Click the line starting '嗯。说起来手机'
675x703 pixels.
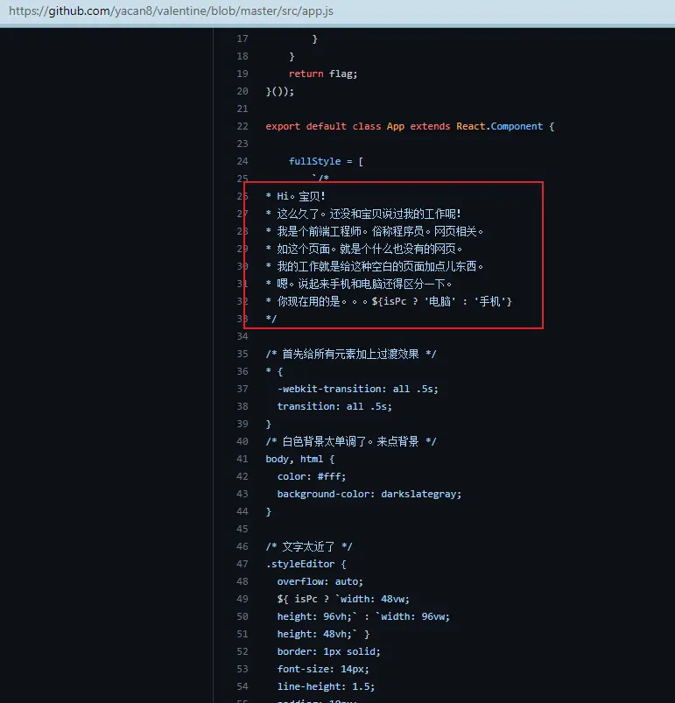(359, 284)
